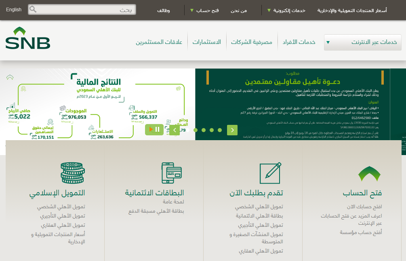Click تمويل الأهلي العقاري under التمويل الإسلامي
The width and height of the screenshot is (406, 261).
[63, 226]
